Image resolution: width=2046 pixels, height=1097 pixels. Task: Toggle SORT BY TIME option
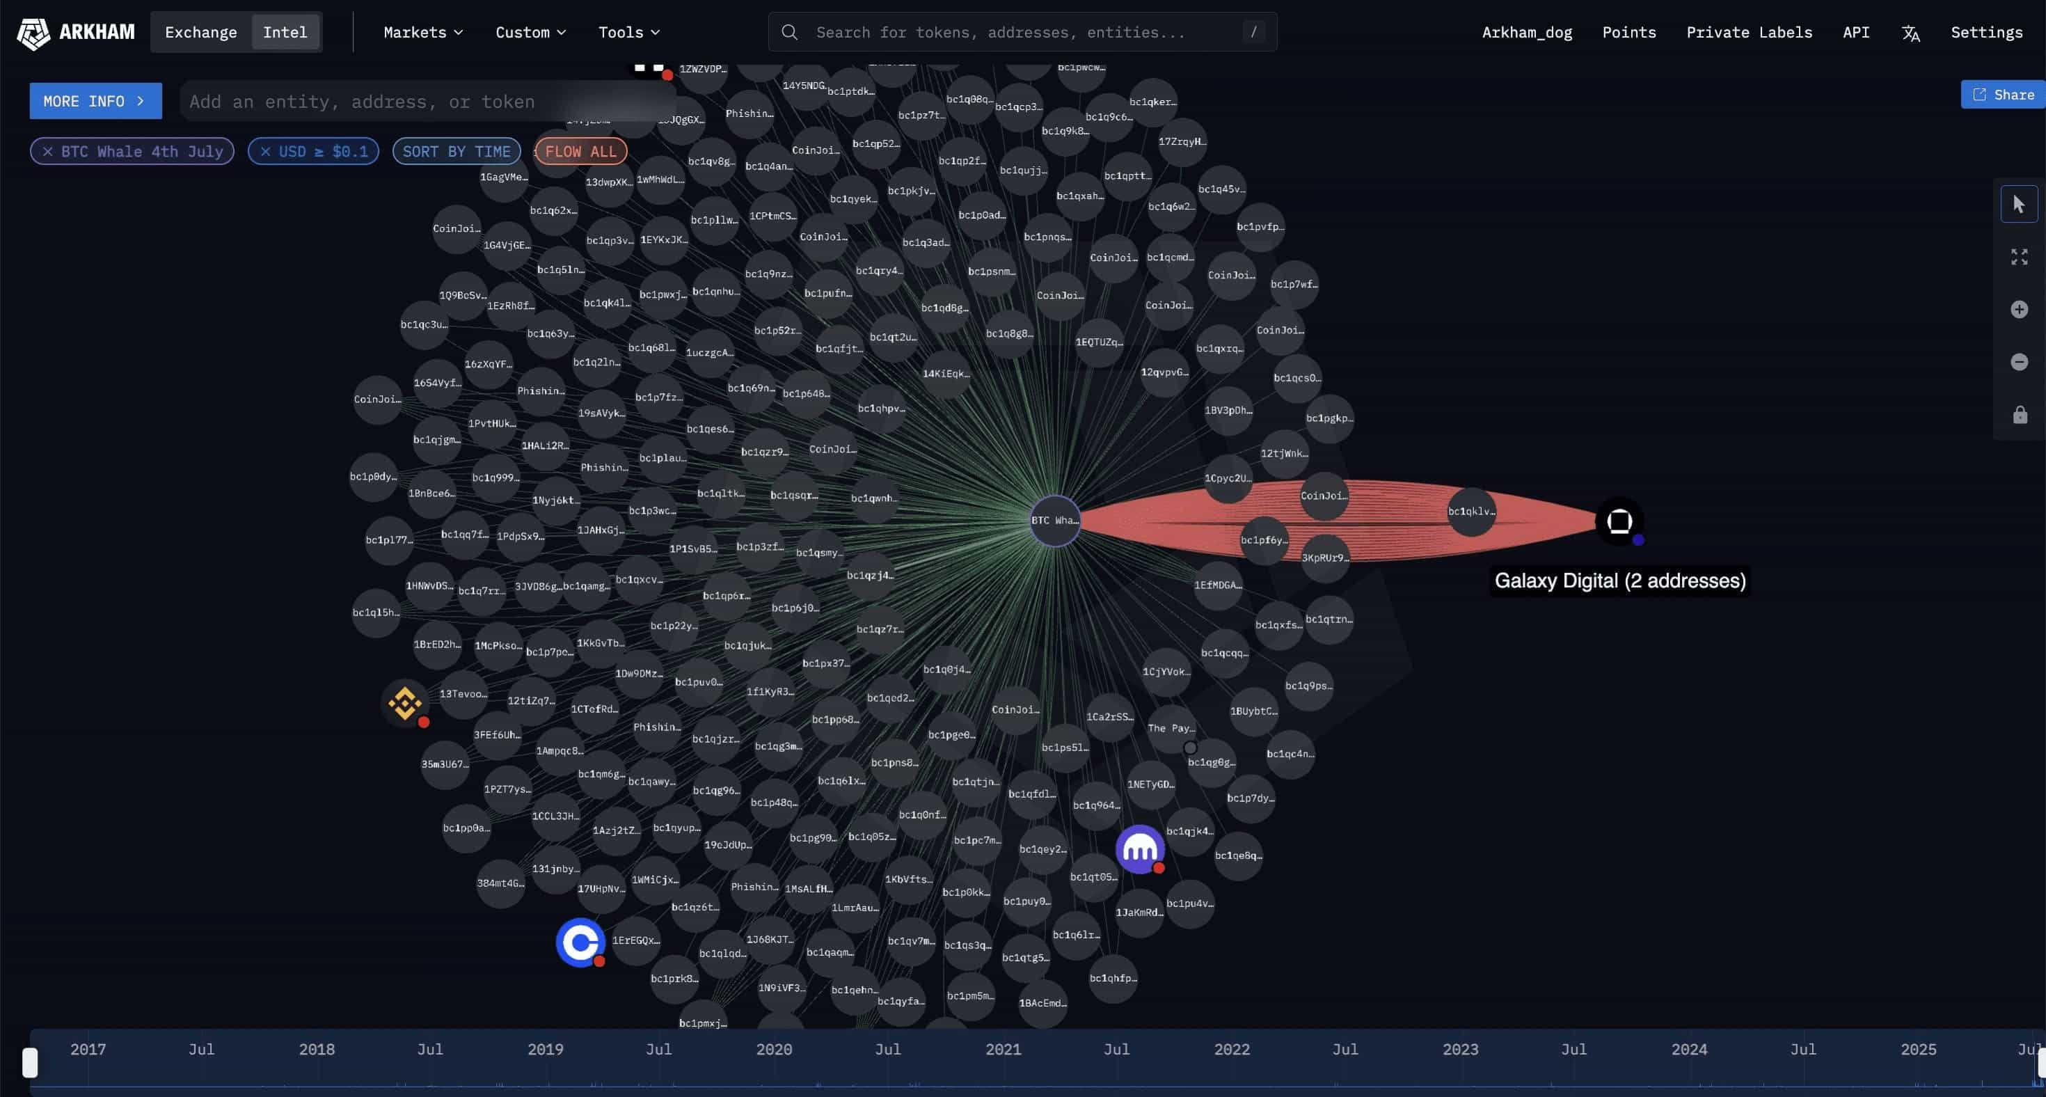click(x=456, y=151)
